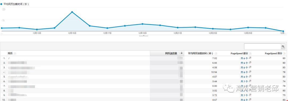The width and height of the screenshot is (288, 101).
Task: Open 共6个 link in the 4.87 row
Action: tap(244, 77)
